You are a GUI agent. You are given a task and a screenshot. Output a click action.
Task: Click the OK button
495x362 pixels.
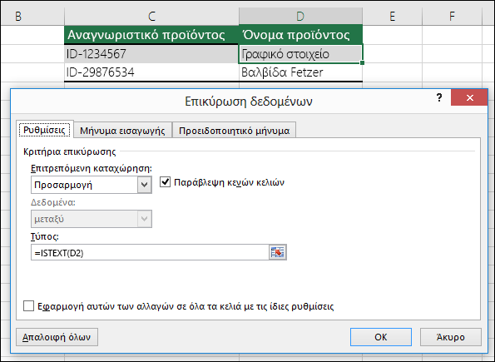(x=381, y=337)
